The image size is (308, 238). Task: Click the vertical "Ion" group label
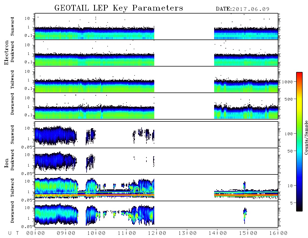click(6, 163)
